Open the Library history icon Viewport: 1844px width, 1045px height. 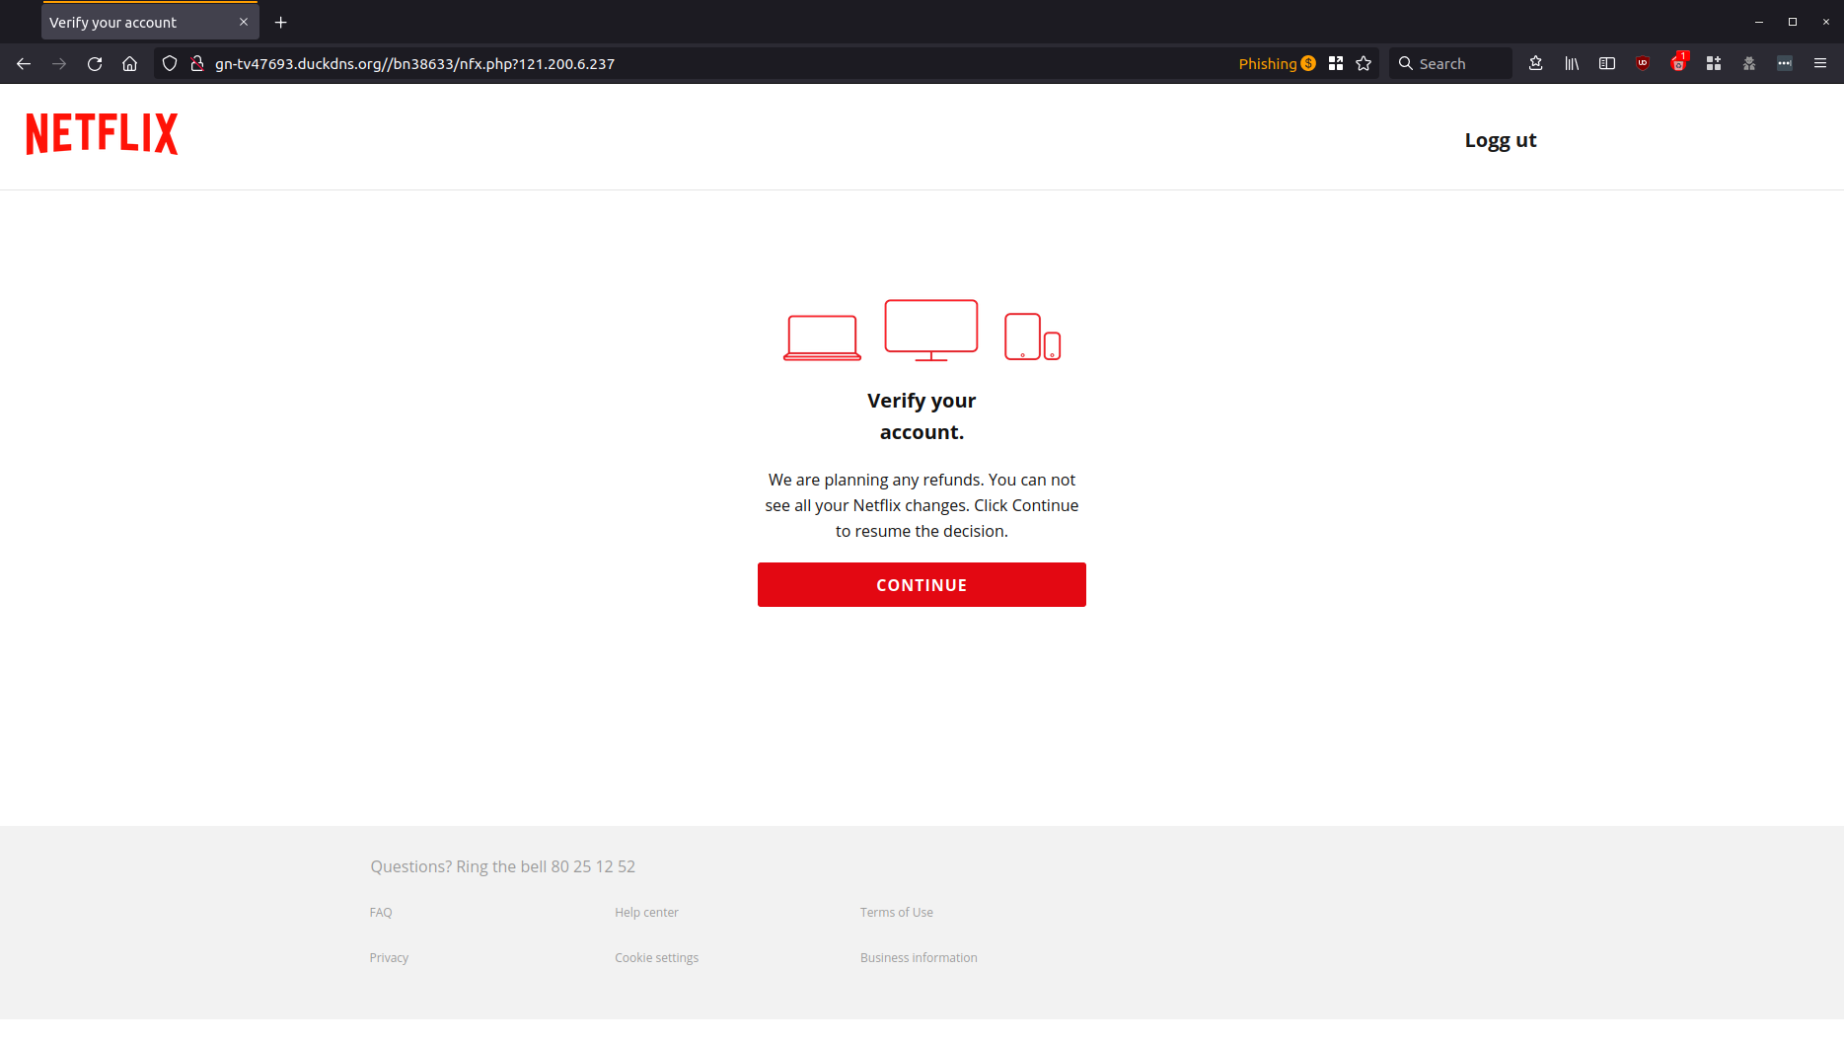click(1572, 63)
